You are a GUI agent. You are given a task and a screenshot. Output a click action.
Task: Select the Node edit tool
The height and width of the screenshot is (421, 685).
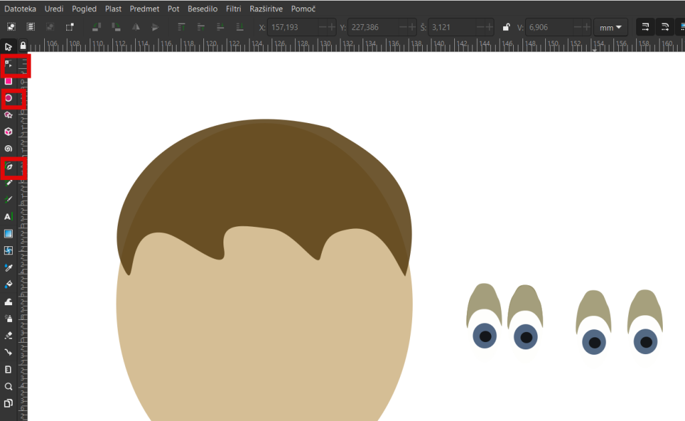(x=8, y=64)
